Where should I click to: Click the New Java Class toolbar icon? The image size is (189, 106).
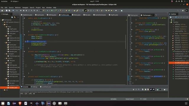69,11
